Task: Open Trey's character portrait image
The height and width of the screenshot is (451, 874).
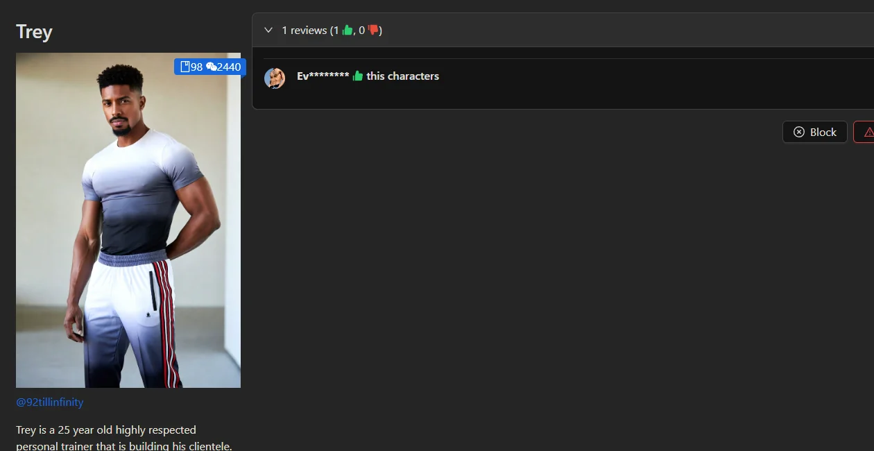Action: tap(128, 220)
